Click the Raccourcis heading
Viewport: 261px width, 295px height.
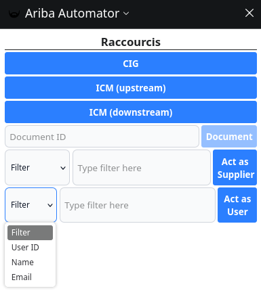[131, 42]
